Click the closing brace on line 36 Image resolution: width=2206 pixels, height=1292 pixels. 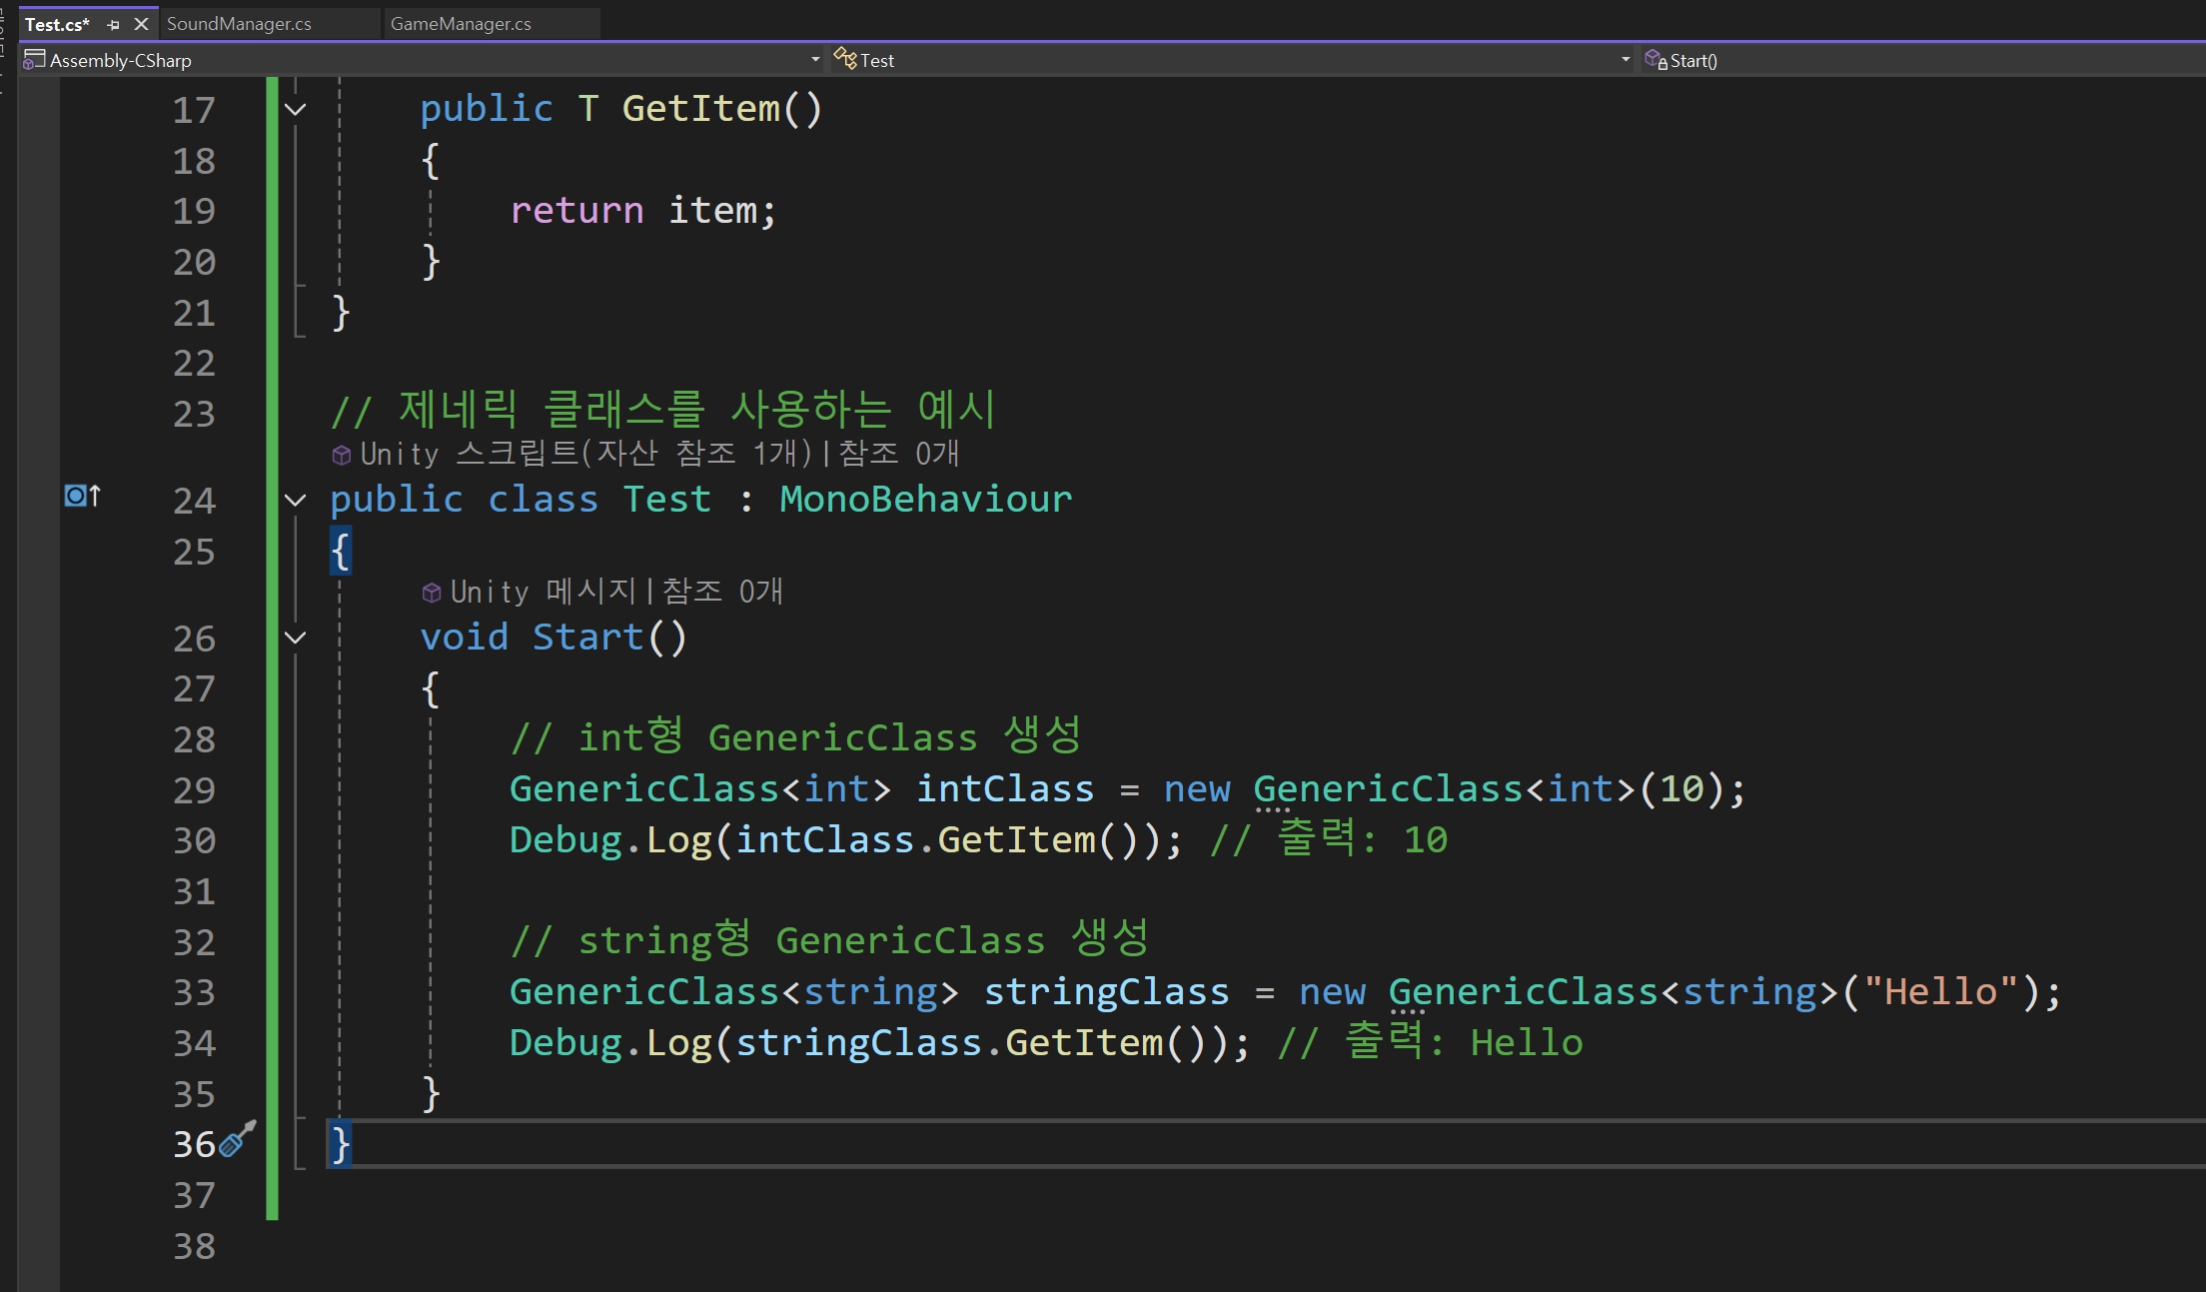coord(341,1144)
